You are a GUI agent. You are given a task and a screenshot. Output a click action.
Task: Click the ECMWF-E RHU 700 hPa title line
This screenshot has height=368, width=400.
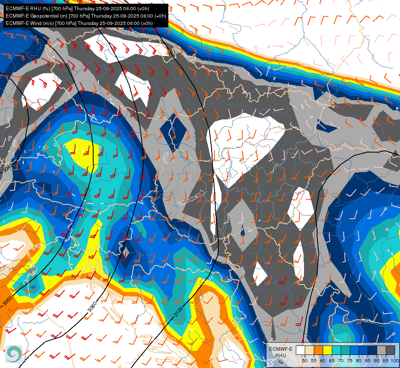[77, 9]
